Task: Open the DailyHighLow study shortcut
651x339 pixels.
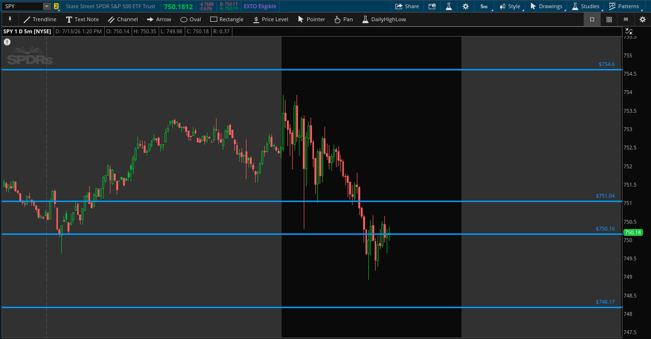Action: 384,19
